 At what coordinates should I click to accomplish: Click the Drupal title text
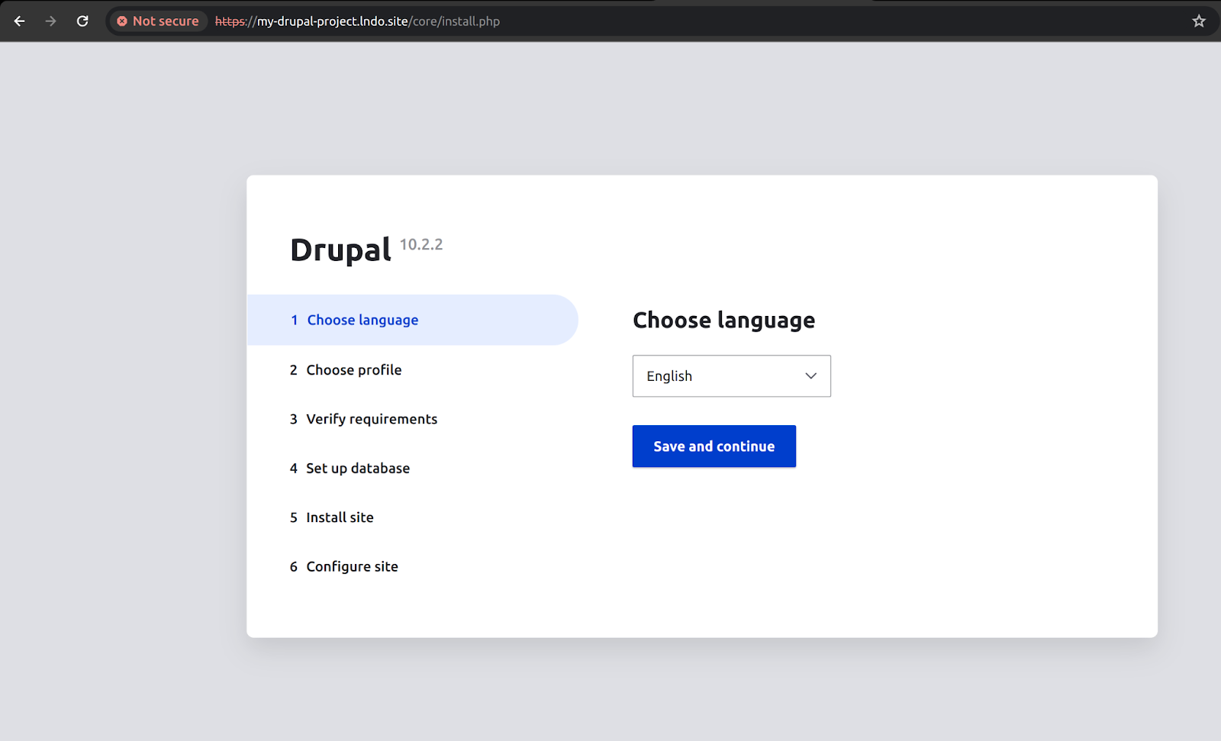(340, 250)
